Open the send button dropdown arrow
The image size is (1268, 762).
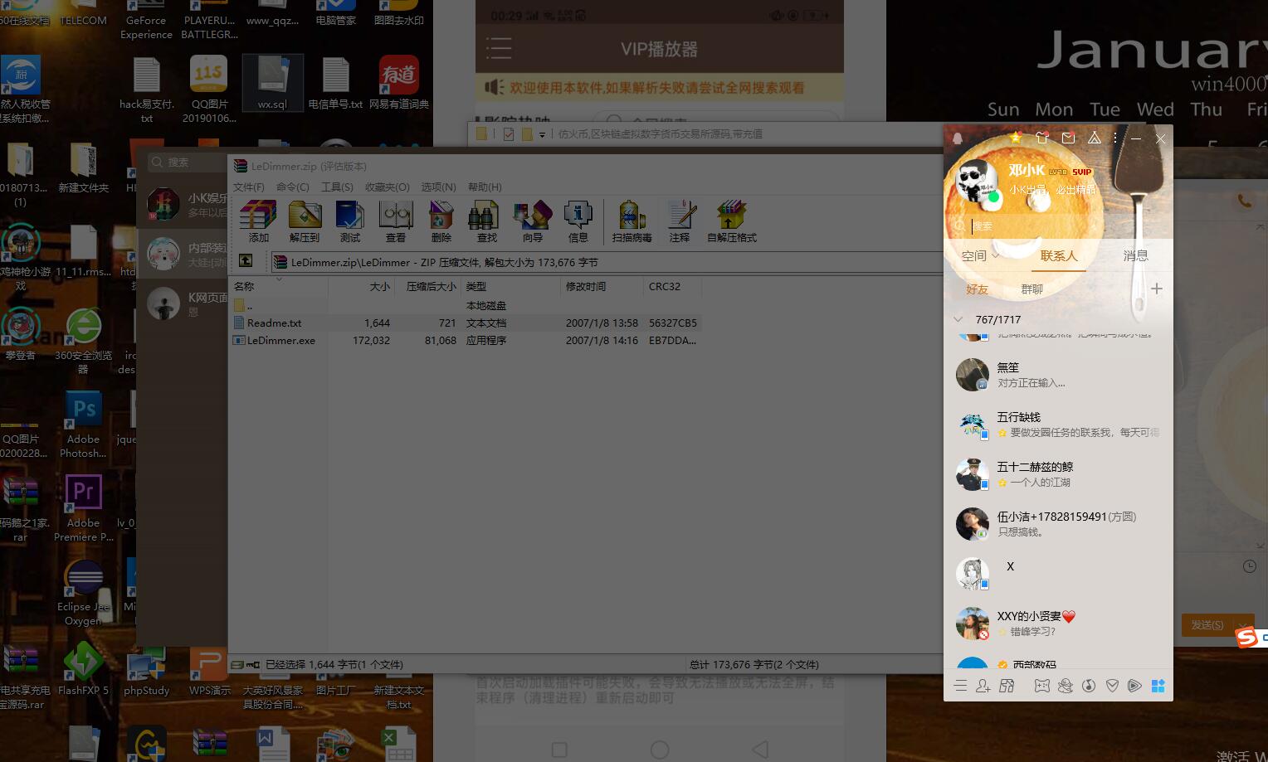pyautogui.click(x=1242, y=625)
